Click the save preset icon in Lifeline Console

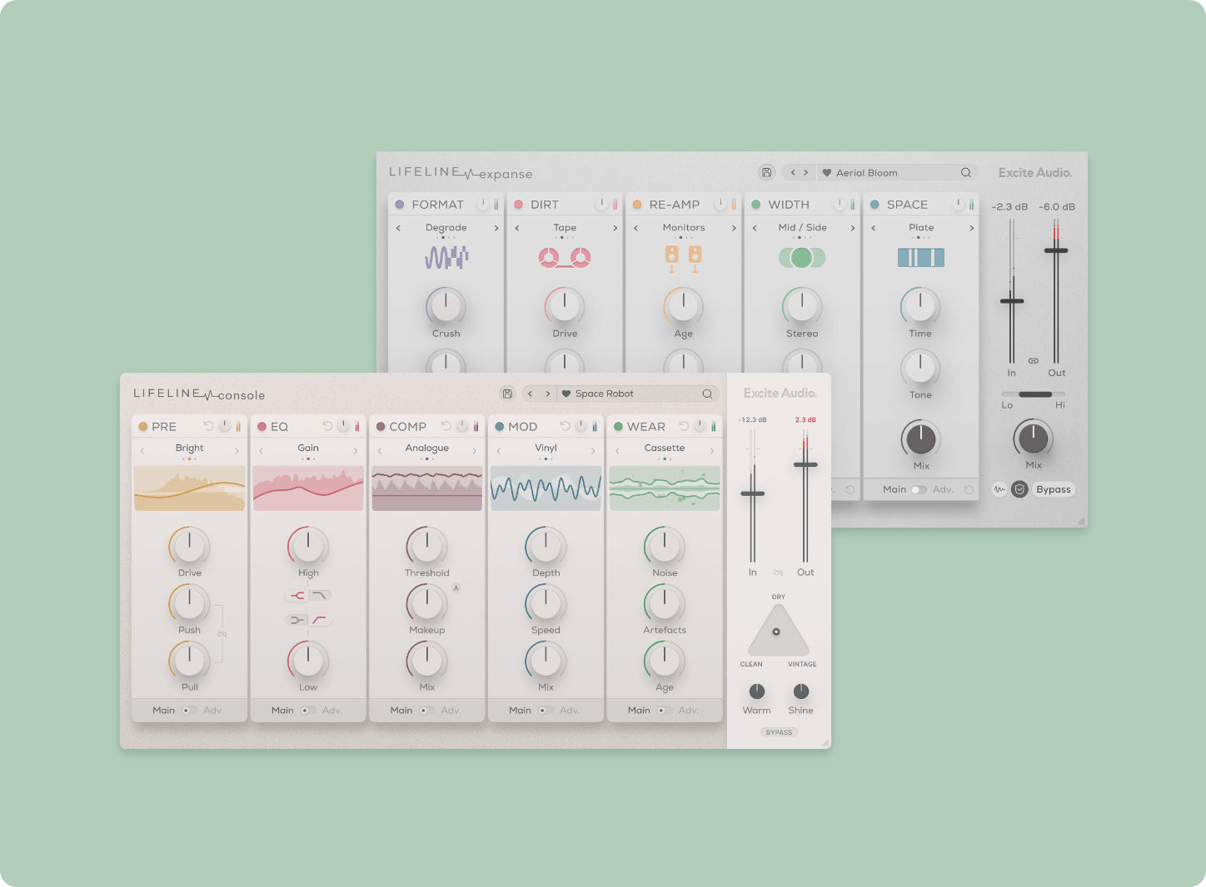(506, 394)
